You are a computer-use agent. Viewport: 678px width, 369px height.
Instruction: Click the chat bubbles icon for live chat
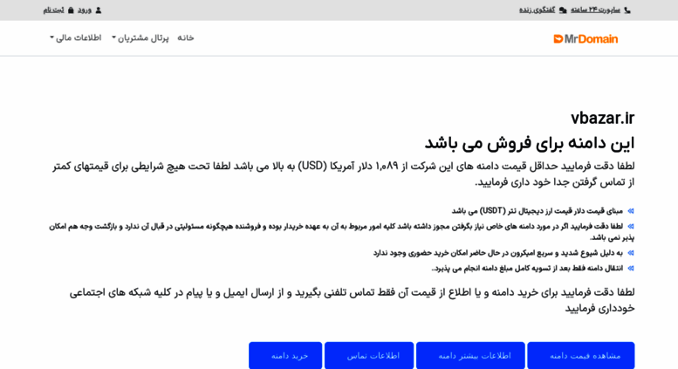(x=563, y=10)
